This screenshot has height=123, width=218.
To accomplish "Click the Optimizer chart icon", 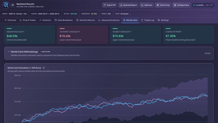I will tap(142, 5).
